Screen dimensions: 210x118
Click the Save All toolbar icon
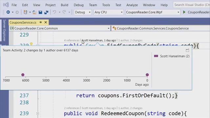coord(46,12)
